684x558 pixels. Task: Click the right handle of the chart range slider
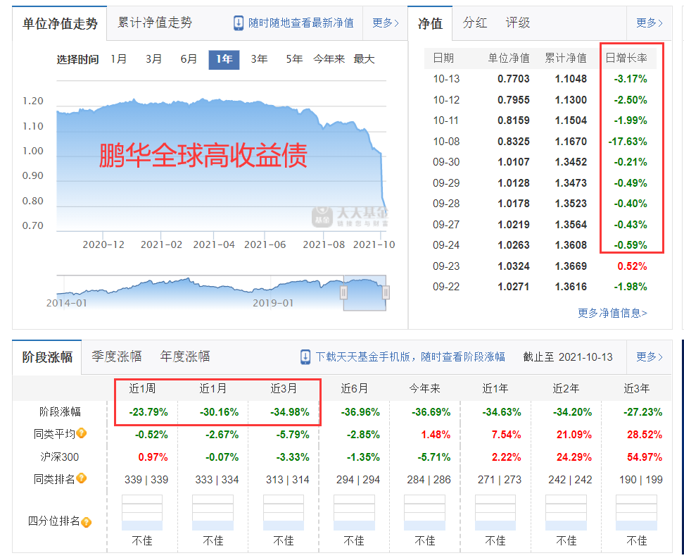(x=386, y=292)
